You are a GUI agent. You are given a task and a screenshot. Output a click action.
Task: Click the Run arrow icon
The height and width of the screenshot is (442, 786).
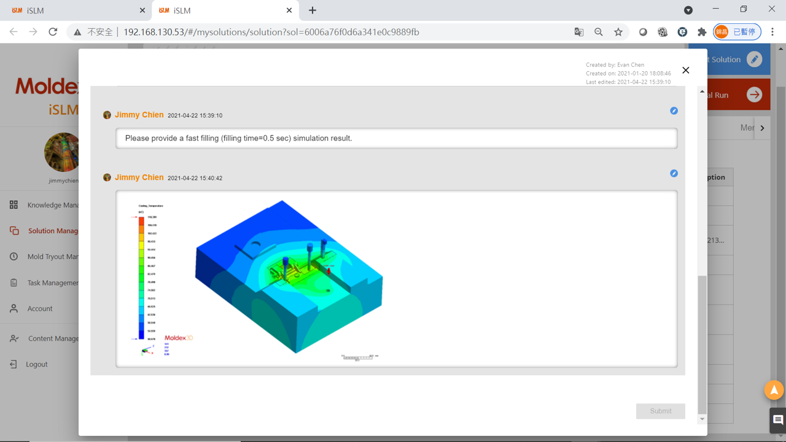tap(754, 95)
